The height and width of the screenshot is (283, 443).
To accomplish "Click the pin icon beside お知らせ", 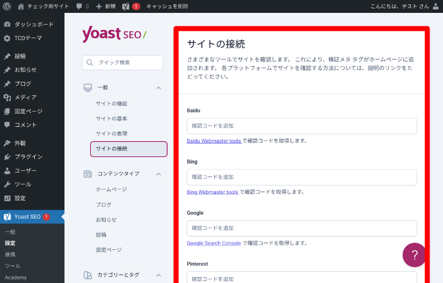I will [7, 69].
